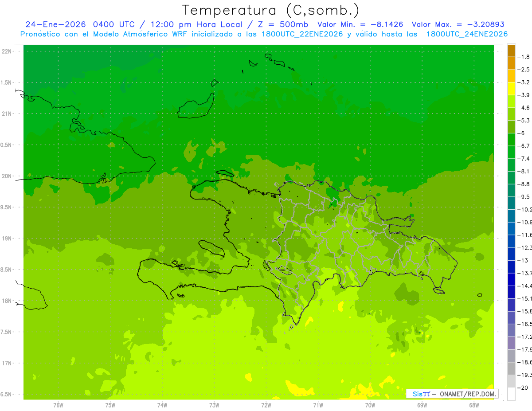
Task: Click the 73W longitude axis label
Action: [x=214, y=405]
